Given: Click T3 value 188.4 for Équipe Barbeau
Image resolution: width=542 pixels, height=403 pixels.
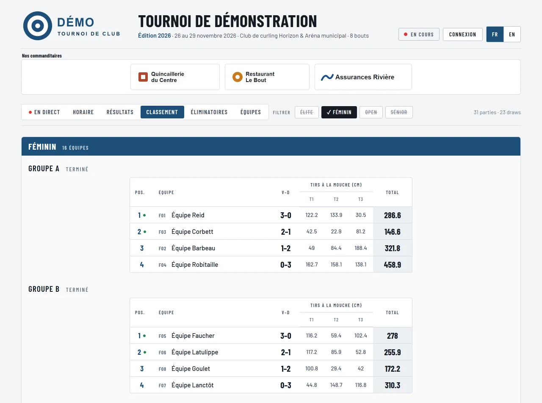Looking at the screenshot, I should 361,248.
